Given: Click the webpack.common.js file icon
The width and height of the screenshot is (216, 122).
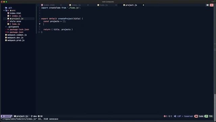Looking at the screenshot, I should (x=6, y=35).
